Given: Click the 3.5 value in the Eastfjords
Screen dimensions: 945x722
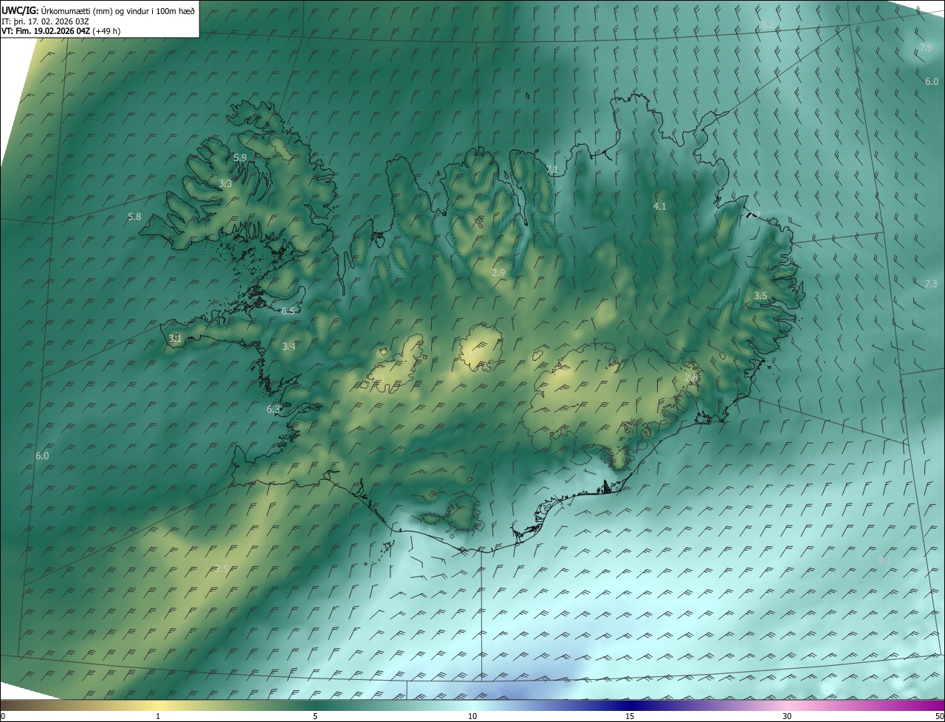Looking at the screenshot, I should [760, 295].
